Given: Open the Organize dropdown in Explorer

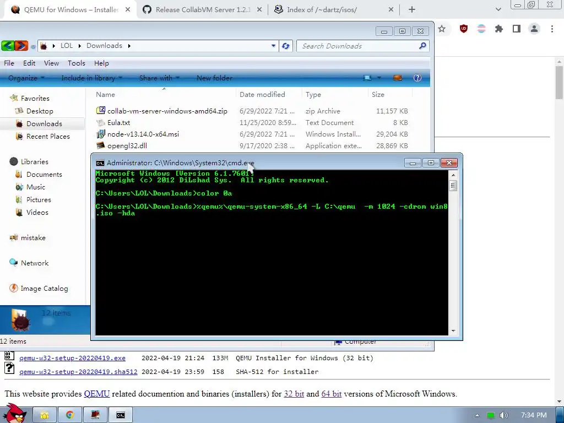Looking at the screenshot, I should pyautogui.click(x=26, y=78).
